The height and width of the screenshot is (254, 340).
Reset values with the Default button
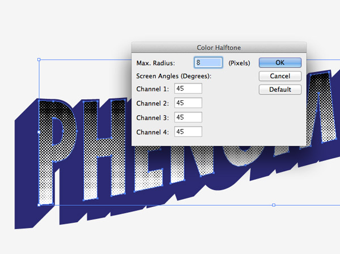(x=280, y=90)
